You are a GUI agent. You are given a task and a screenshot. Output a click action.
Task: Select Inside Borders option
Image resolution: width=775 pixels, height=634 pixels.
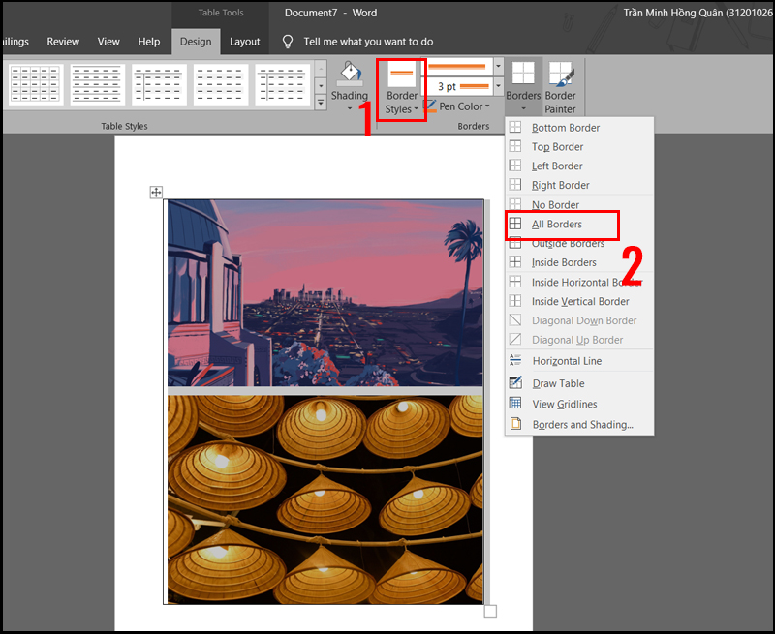(x=579, y=262)
